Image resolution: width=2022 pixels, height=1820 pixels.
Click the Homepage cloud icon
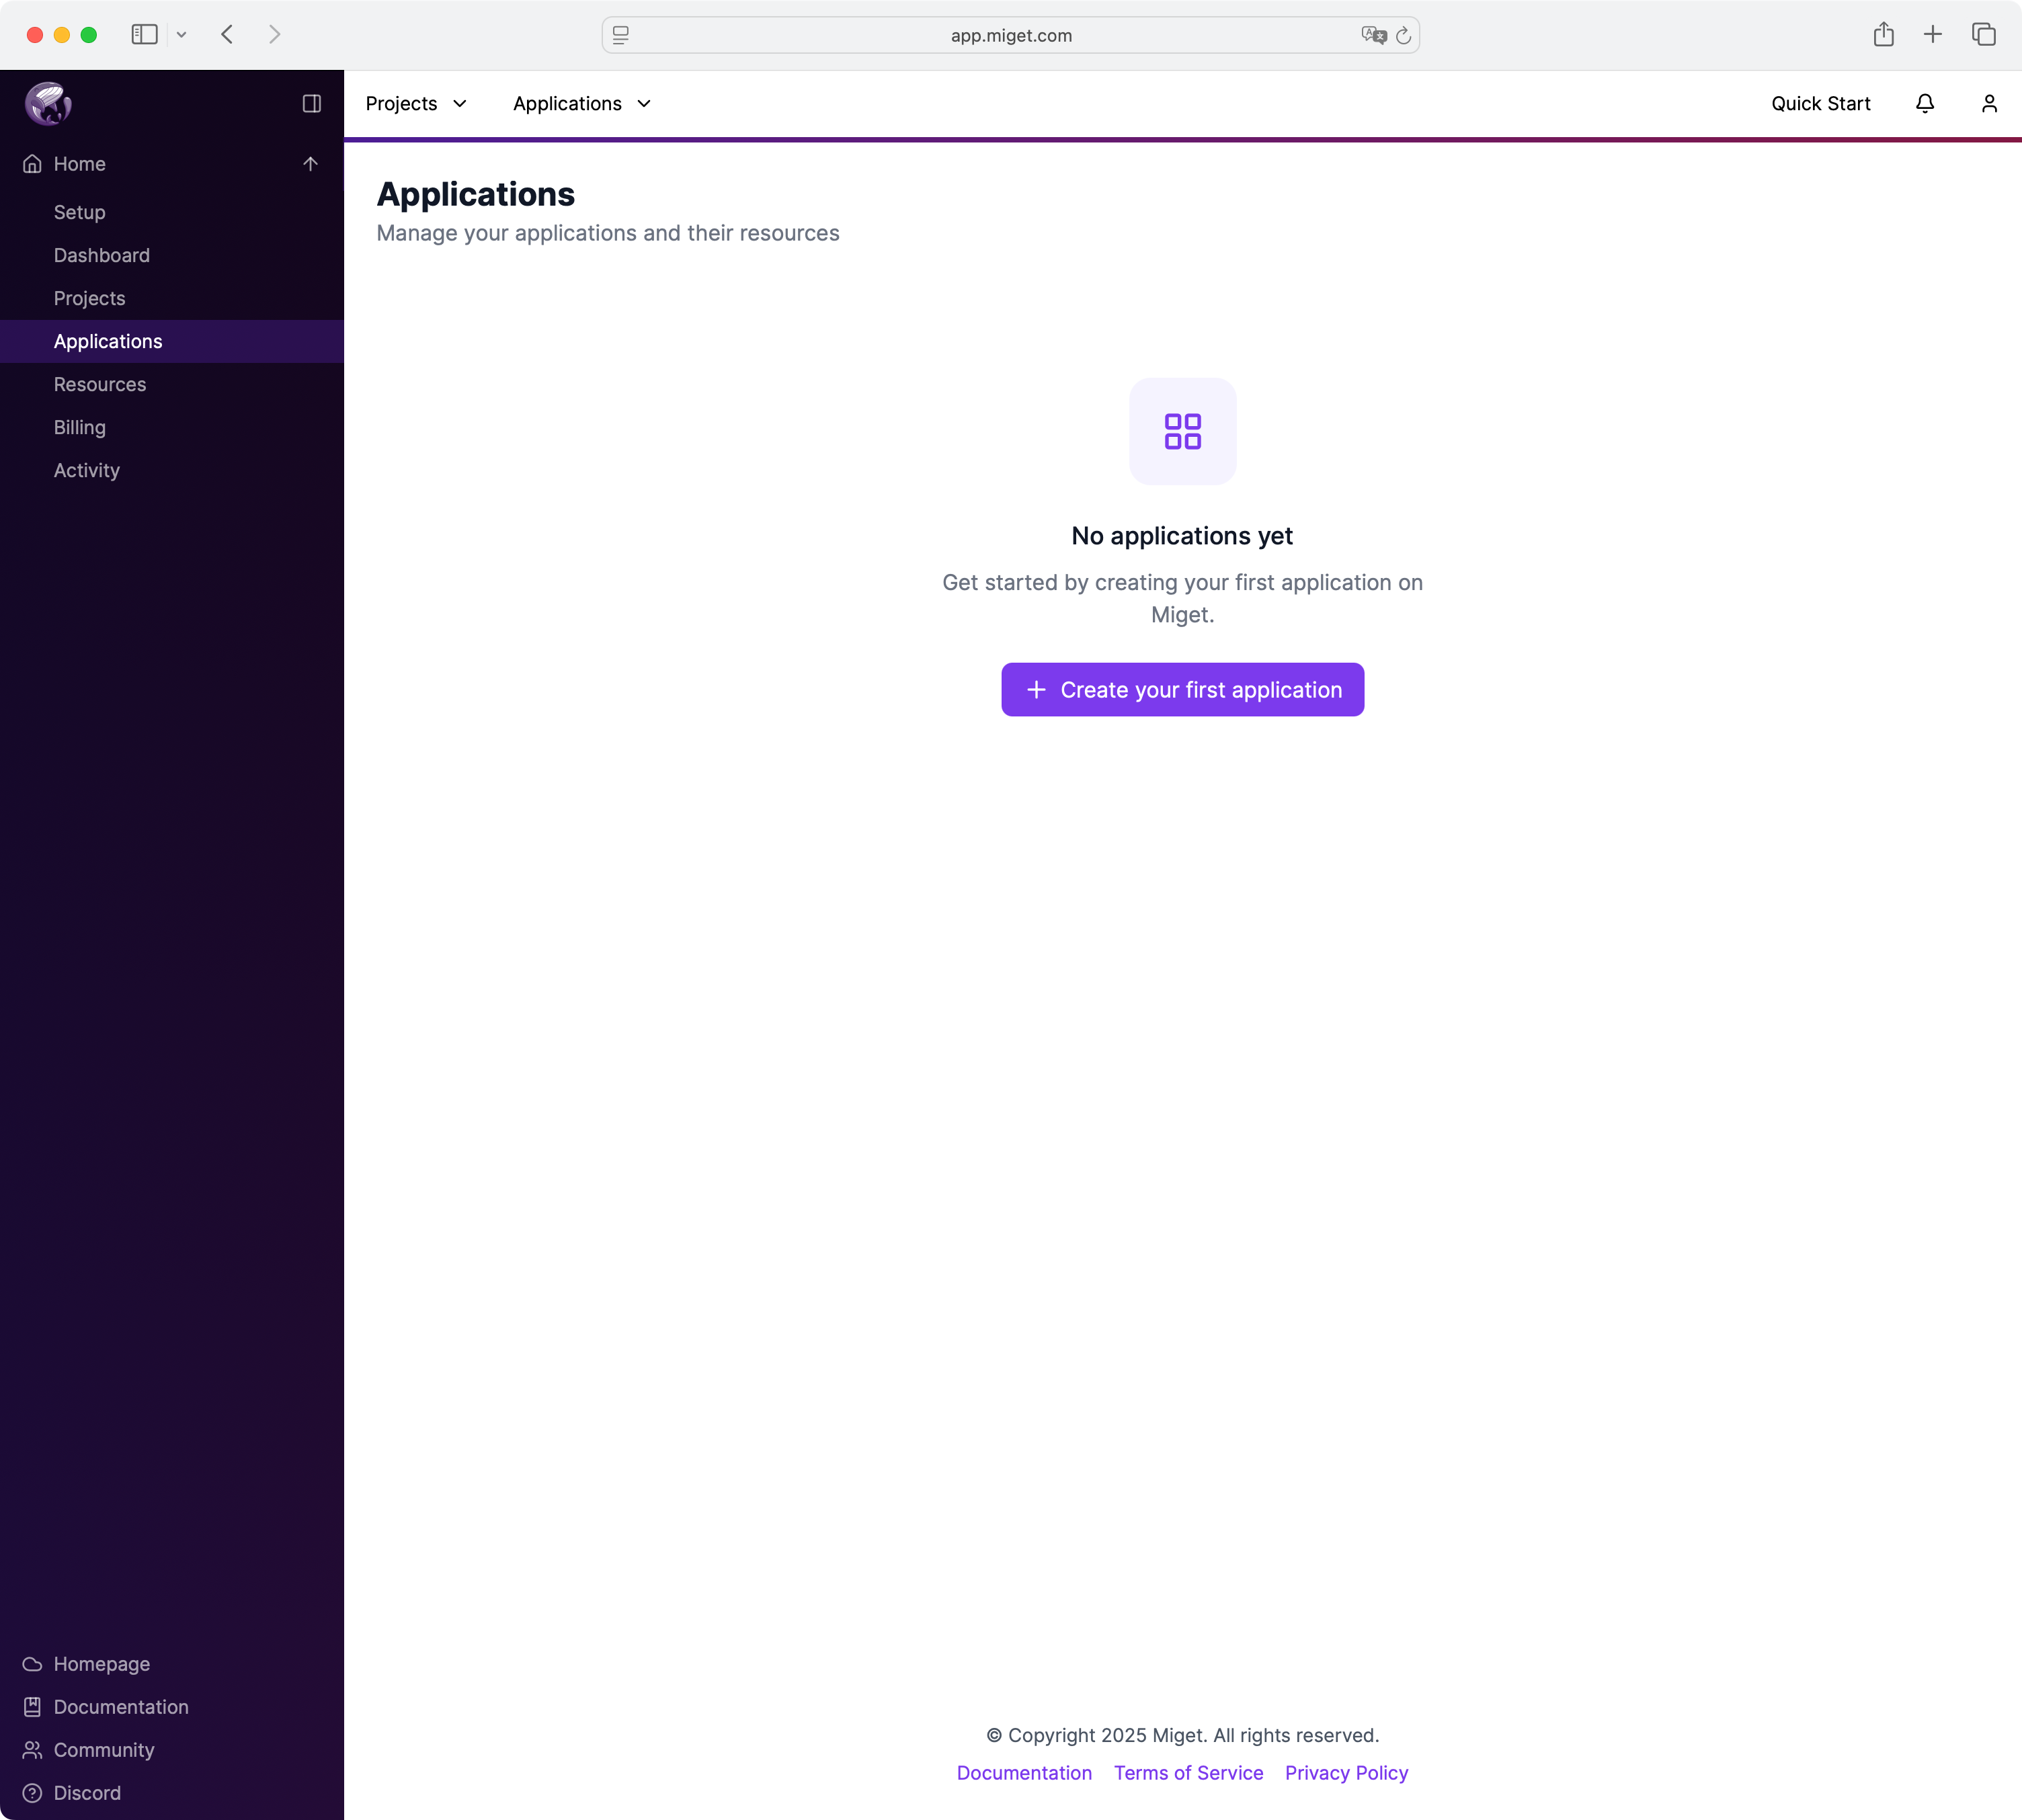click(x=32, y=1664)
